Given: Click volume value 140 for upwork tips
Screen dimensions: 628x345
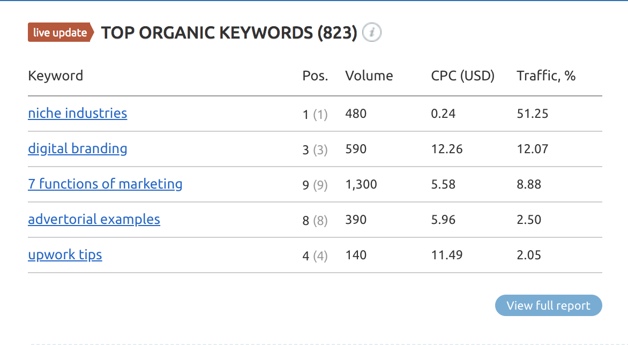Looking at the screenshot, I should point(356,255).
